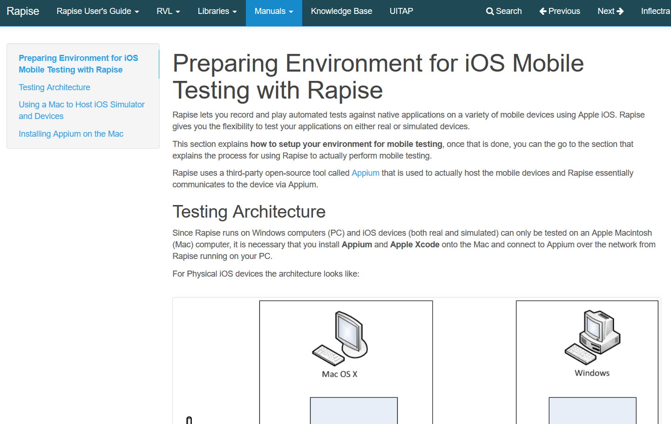The width and height of the screenshot is (671, 424).
Task: Click the Windows computer icon in diagram
Action: [x=592, y=337]
